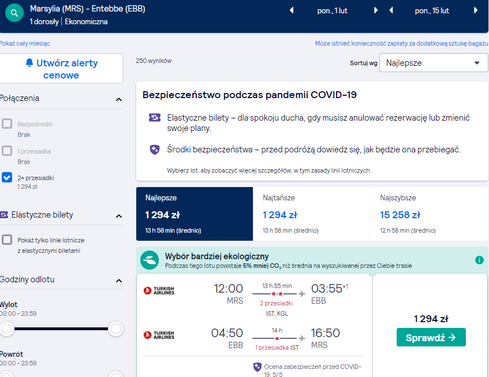Uncheck the 2+ przesiadki checkbox
This screenshot has height=377, width=489.
[7, 177]
